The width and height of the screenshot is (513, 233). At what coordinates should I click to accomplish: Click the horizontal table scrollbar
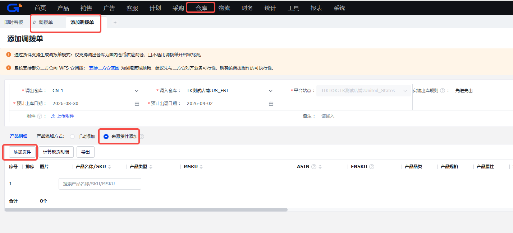(146, 210)
